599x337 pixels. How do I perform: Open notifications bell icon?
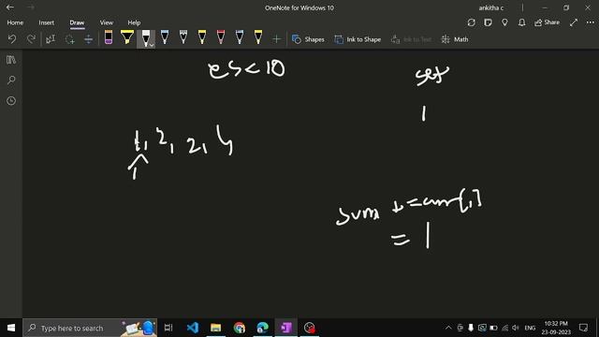tap(522, 22)
